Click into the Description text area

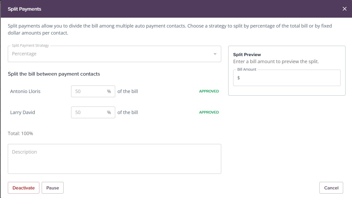coord(114,159)
